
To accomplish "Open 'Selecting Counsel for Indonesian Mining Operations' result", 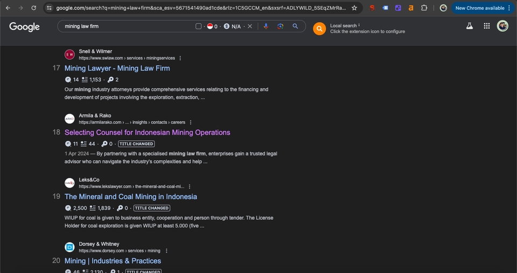I will (x=148, y=132).
